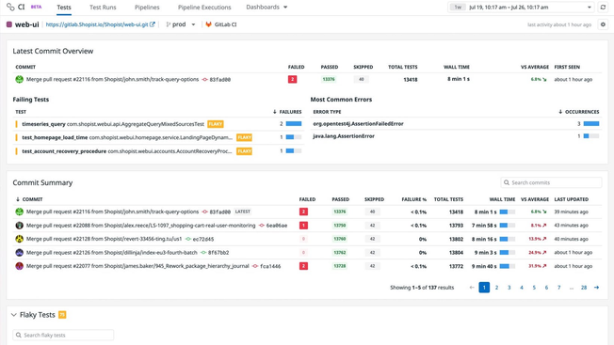Image resolution: width=614 pixels, height=345 pixels.
Task: Sort errors by Occurrences column
Action: [x=579, y=112]
